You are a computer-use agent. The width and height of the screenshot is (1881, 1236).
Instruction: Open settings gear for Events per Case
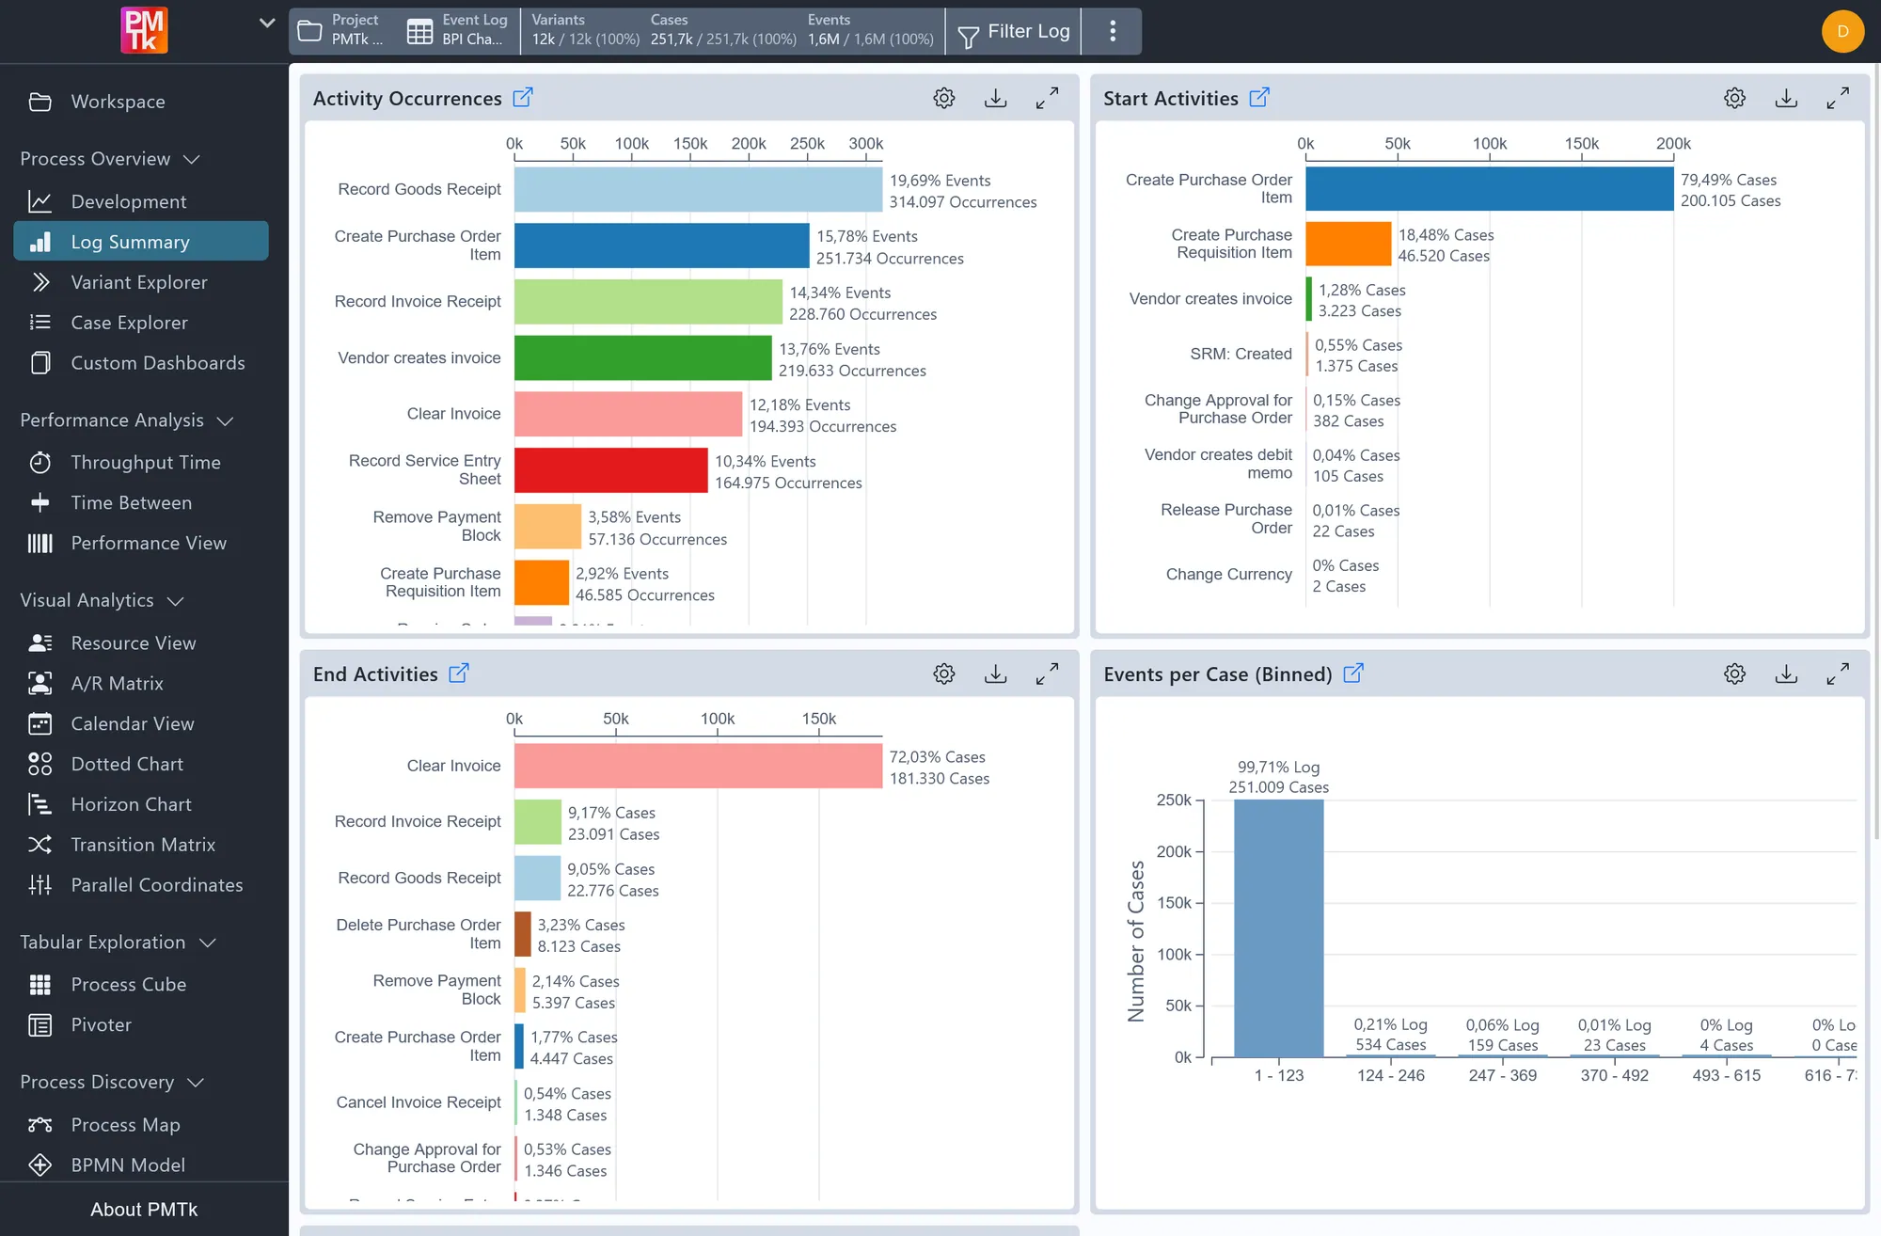point(1735,673)
